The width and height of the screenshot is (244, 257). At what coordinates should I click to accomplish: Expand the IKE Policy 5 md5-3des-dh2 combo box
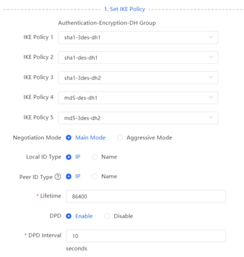[x=138, y=118]
